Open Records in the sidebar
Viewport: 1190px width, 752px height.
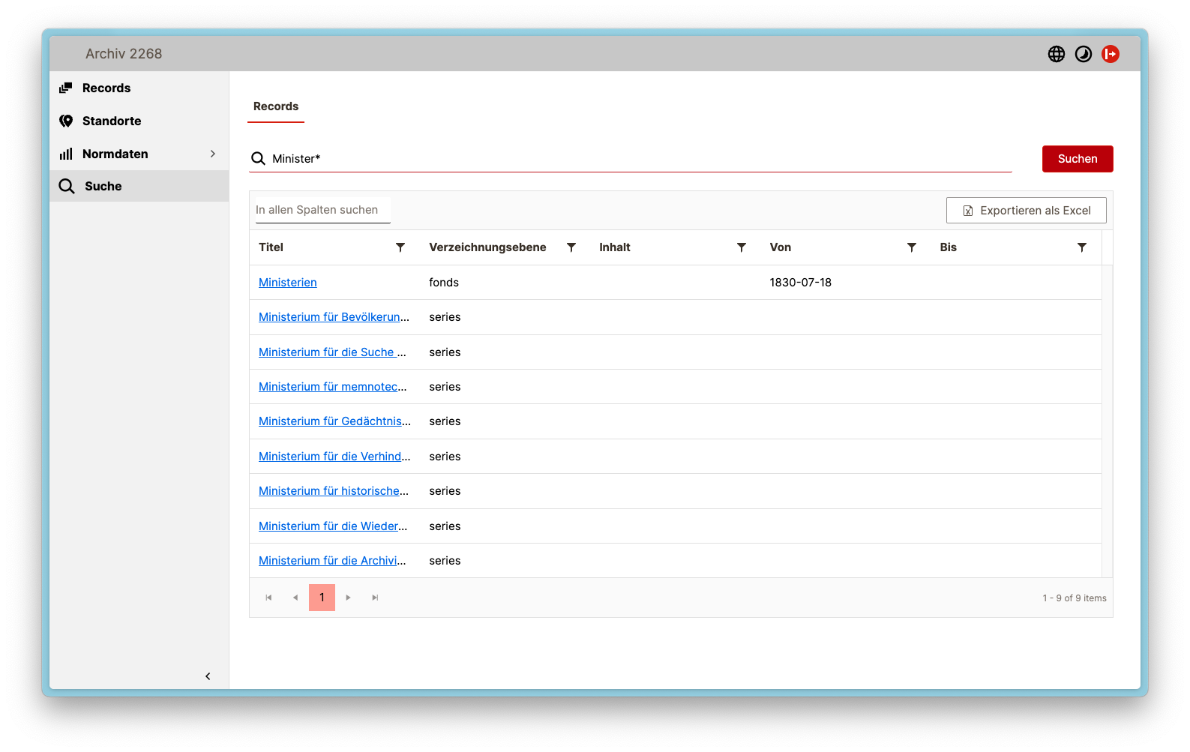106,88
